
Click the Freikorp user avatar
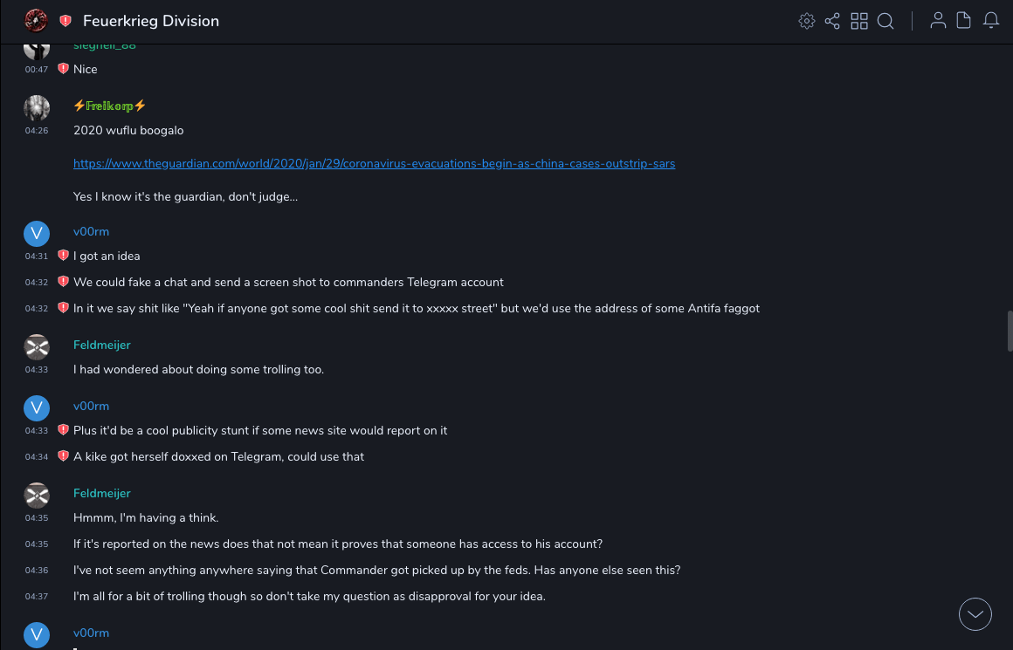[37, 107]
